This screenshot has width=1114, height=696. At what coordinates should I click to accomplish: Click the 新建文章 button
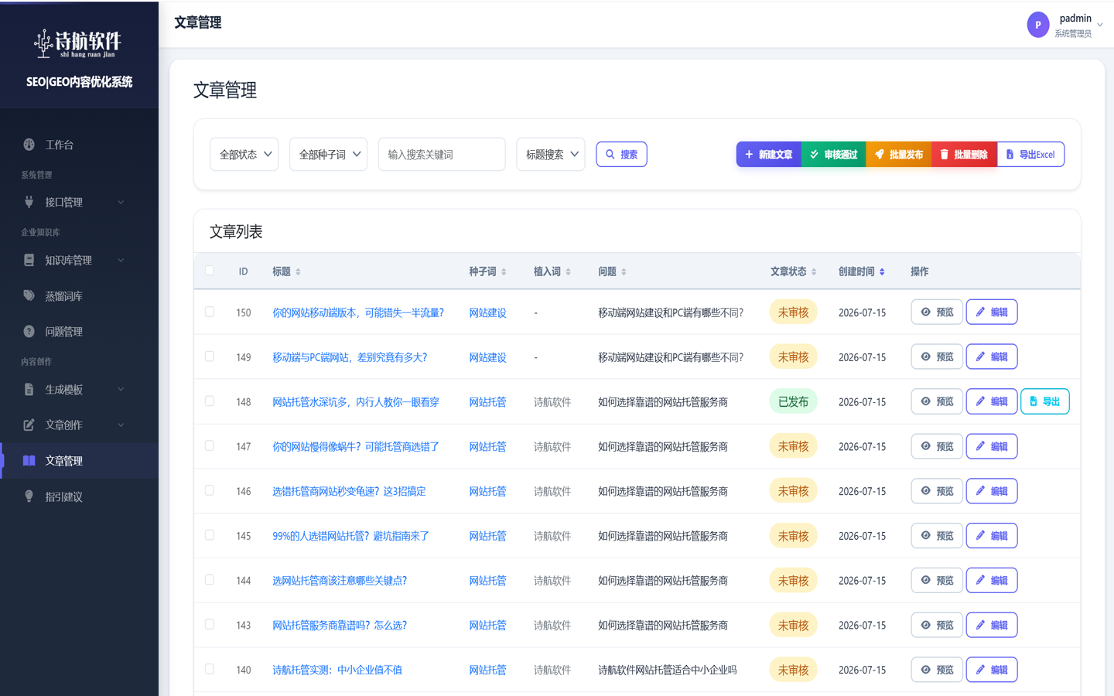[x=768, y=155]
